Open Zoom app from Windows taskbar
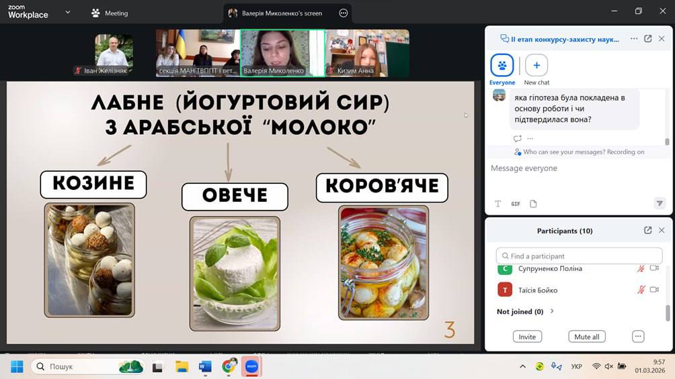This screenshot has width=675, height=379. point(251,366)
